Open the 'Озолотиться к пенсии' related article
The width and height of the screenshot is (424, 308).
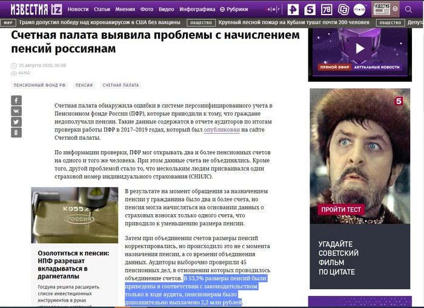click(73, 265)
